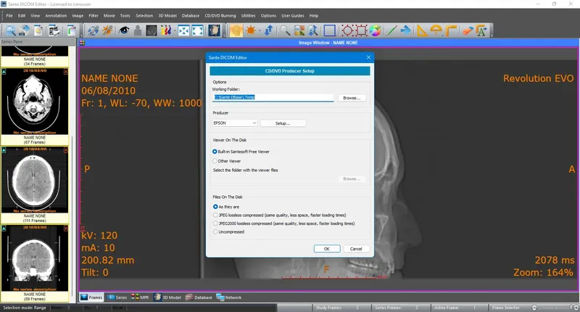Select the green line drawing tool
This screenshot has width=580, height=312.
point(391,30)
